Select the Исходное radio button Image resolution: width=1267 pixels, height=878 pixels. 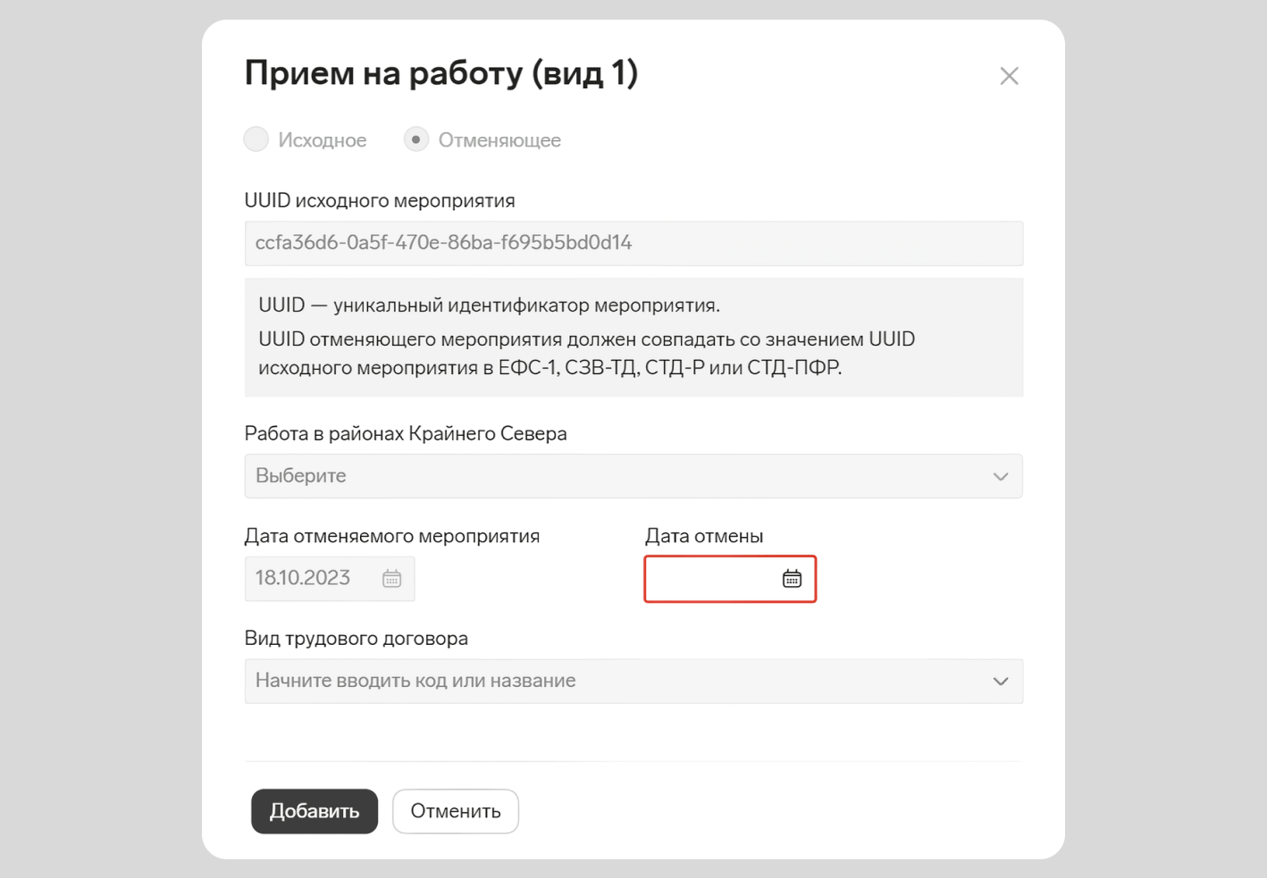(256, 139)
